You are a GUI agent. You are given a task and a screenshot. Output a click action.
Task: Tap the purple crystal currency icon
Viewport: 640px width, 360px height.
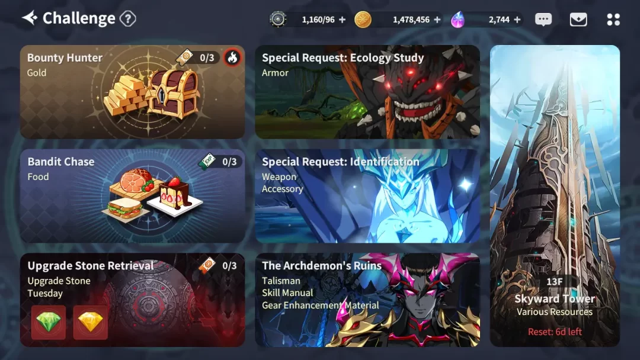(457, 20)
